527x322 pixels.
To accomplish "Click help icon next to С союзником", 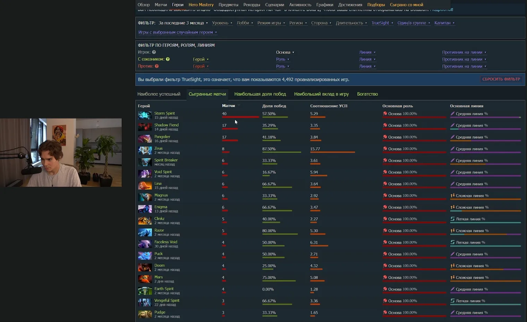I will pyautogui.click(x=168, y=59).
